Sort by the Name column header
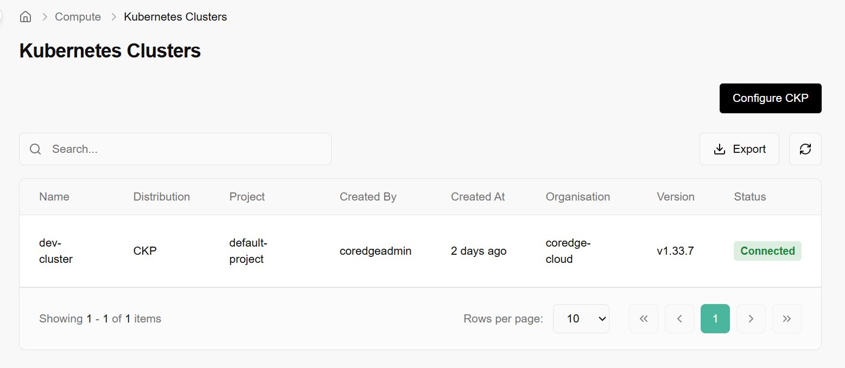Screen dimensions: 845x368 (54, 197)
